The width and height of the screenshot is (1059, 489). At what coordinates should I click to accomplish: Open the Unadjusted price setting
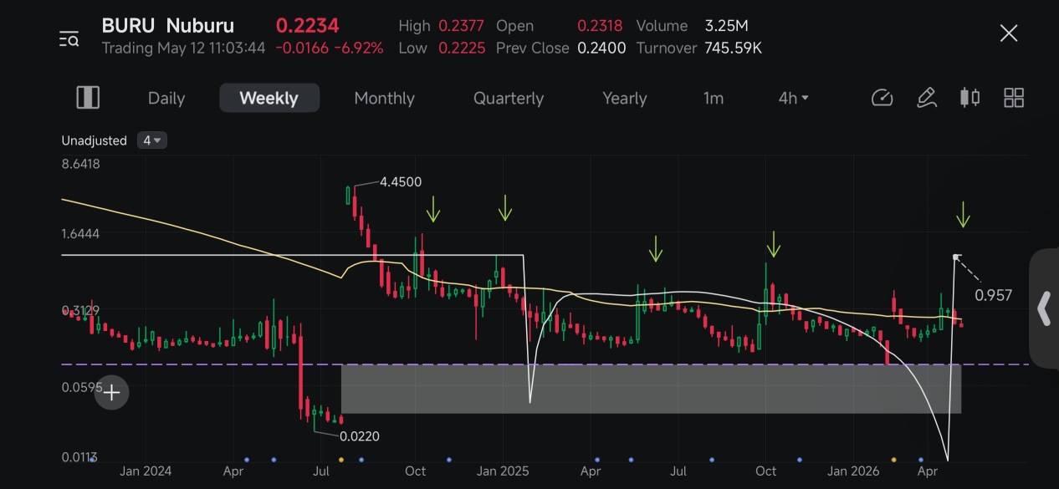pos(94,140)
